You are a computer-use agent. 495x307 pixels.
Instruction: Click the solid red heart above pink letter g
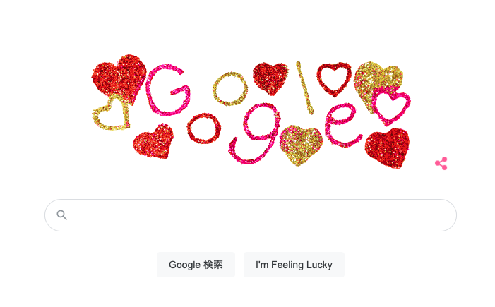click(x=270, y=78)
